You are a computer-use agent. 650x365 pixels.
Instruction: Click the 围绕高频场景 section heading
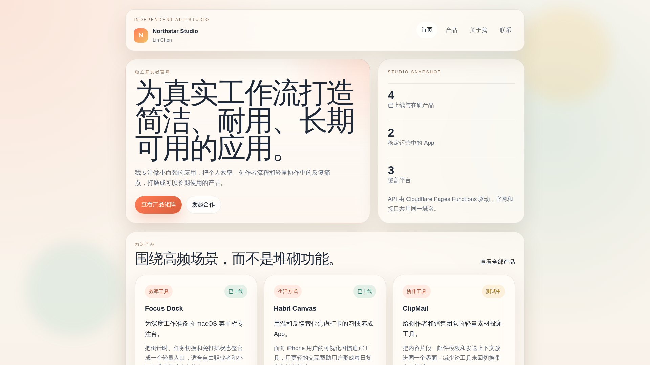236,259
